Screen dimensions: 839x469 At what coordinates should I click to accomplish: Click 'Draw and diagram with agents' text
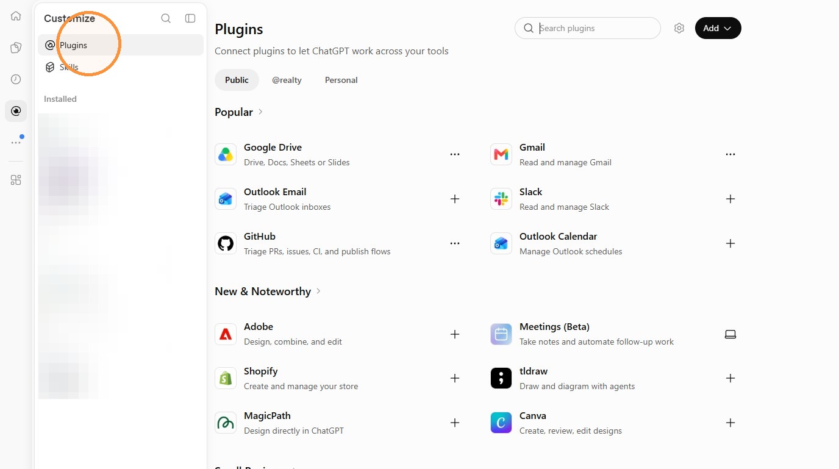(577, 386)
